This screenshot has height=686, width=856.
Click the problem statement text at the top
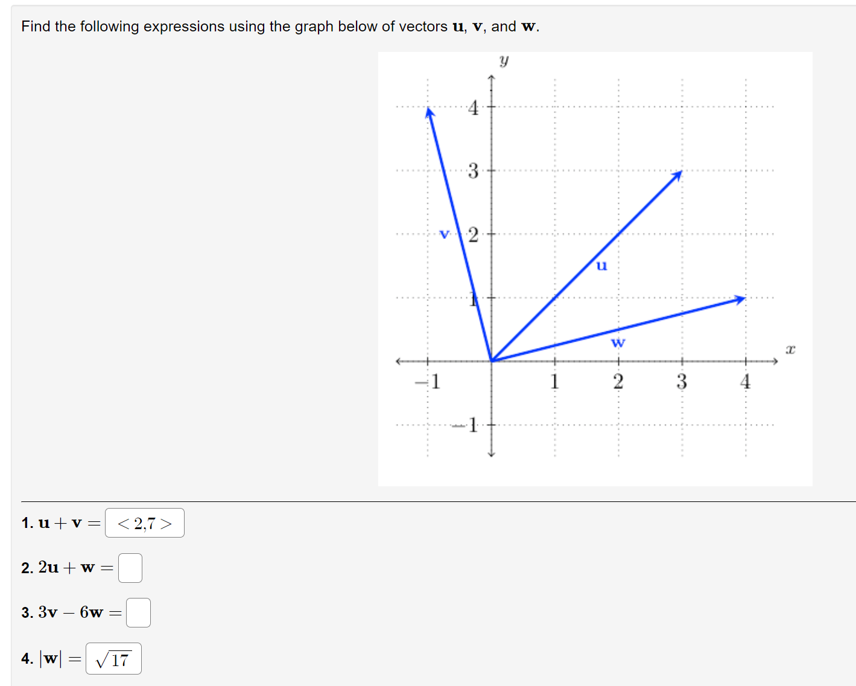click(x=279, y=26)
